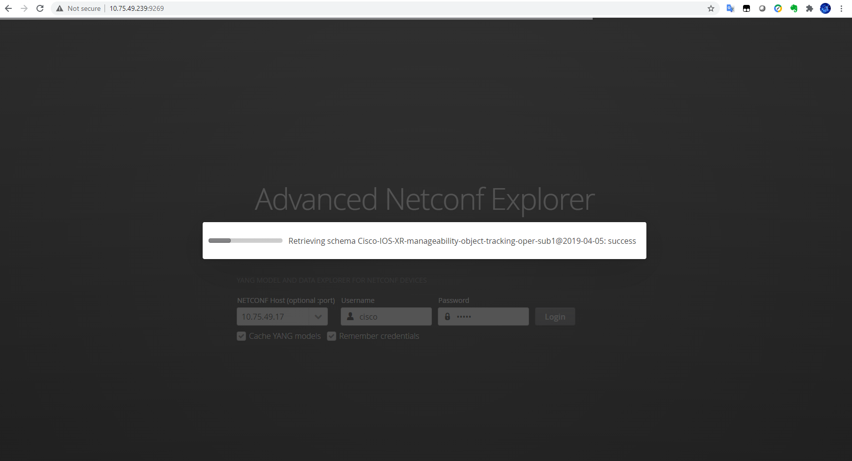Viewport: 852px width, 461px height.
Task: Click the Not secure warning icon
Action: [60, 8]
